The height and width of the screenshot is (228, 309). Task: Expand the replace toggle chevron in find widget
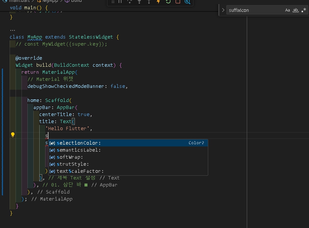pyautogui.click(x=223, y=10)
